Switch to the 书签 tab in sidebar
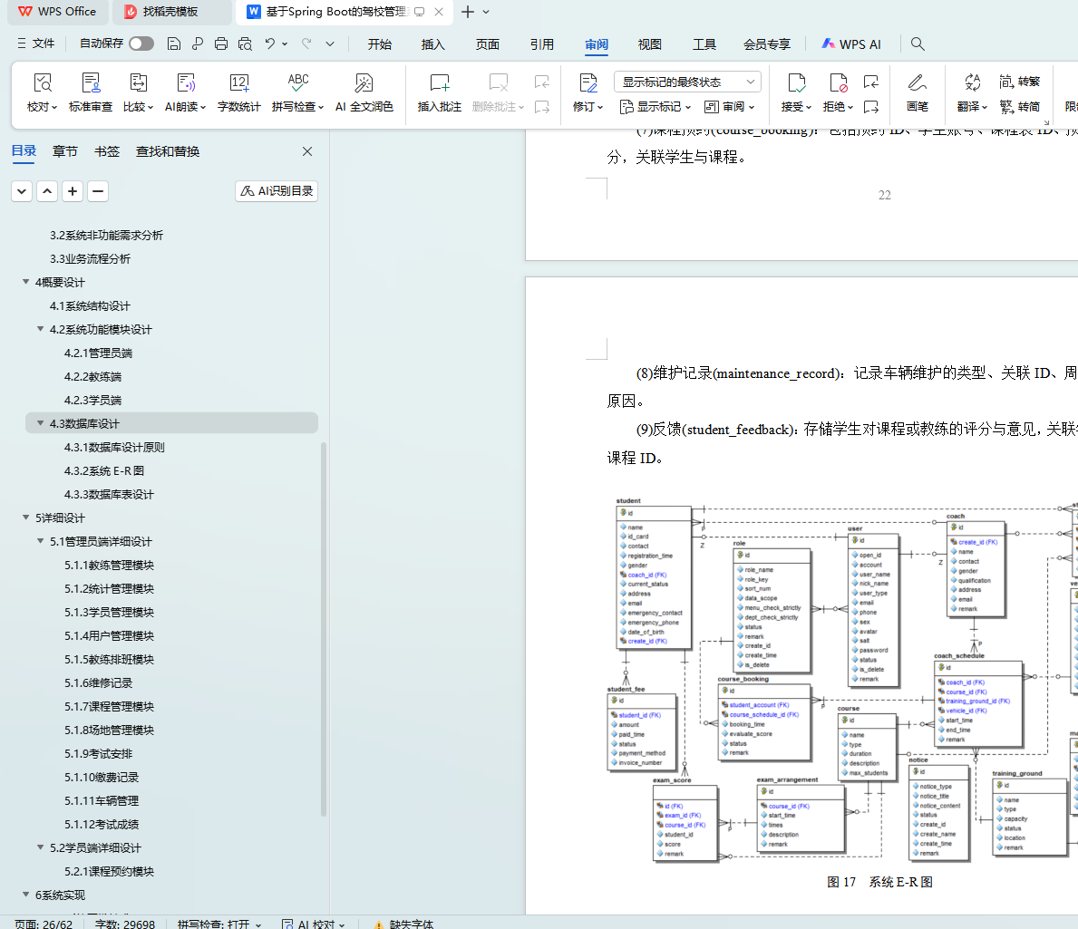 [107, 151]
